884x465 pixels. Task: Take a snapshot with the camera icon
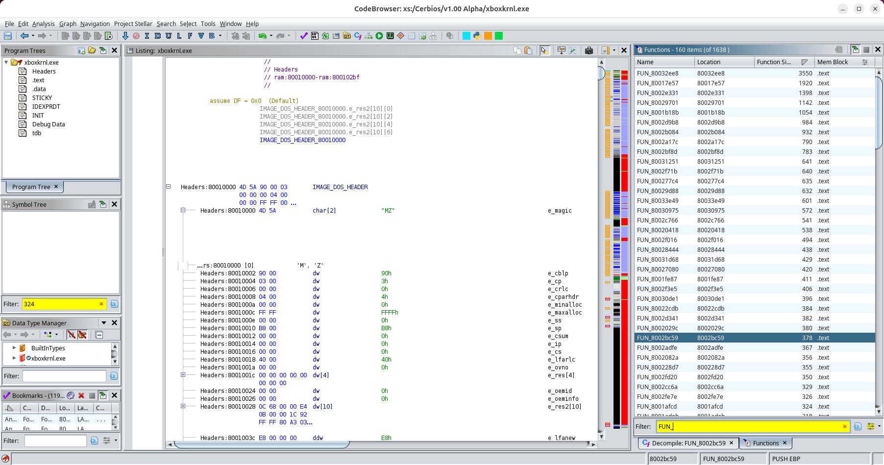(589, 50)
